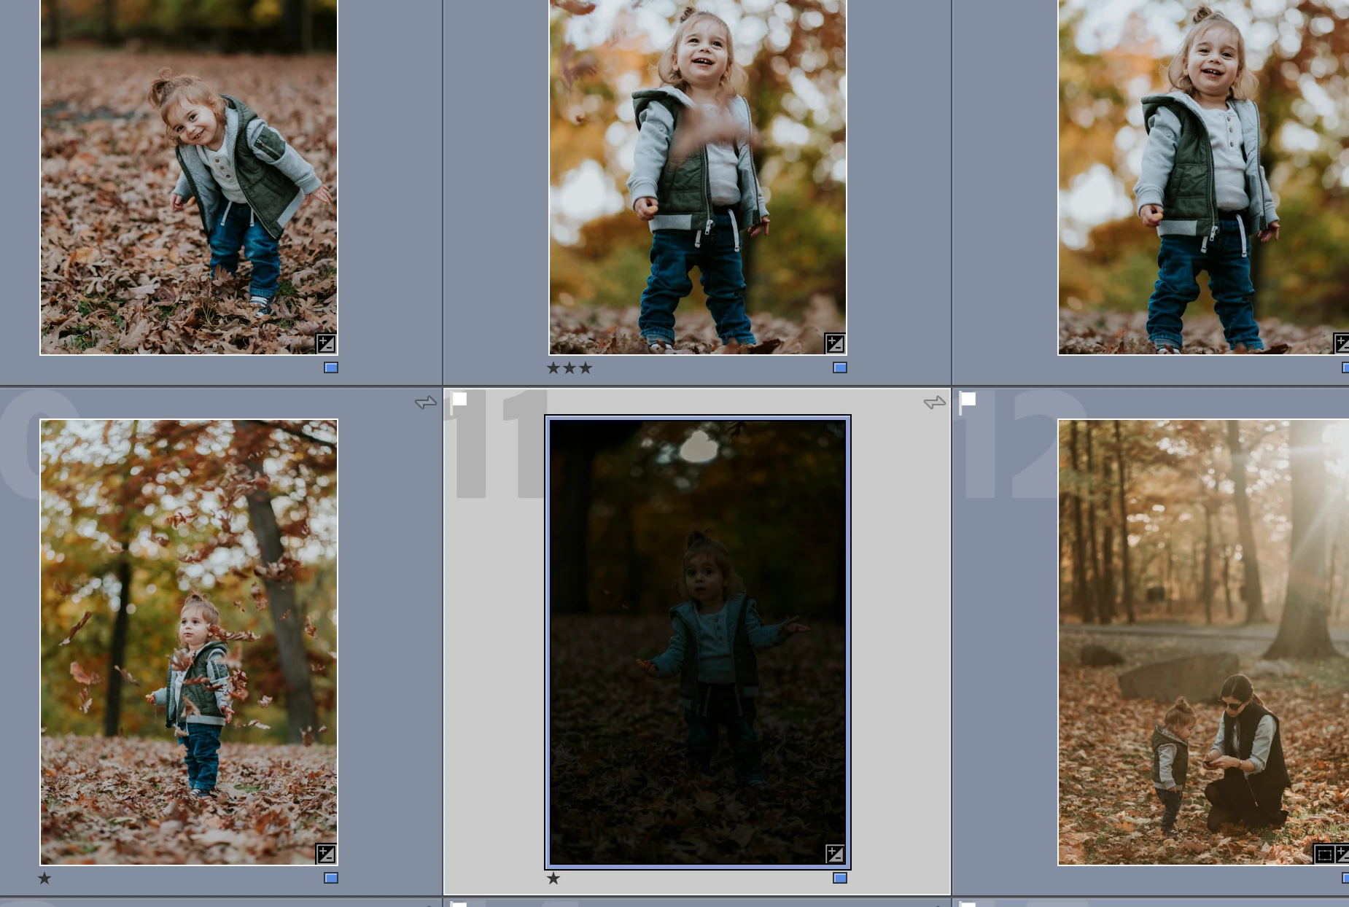Click the single star under falling-leaves photo
The height and width of the screenshot is (907, 1349).
coord(44,879)
